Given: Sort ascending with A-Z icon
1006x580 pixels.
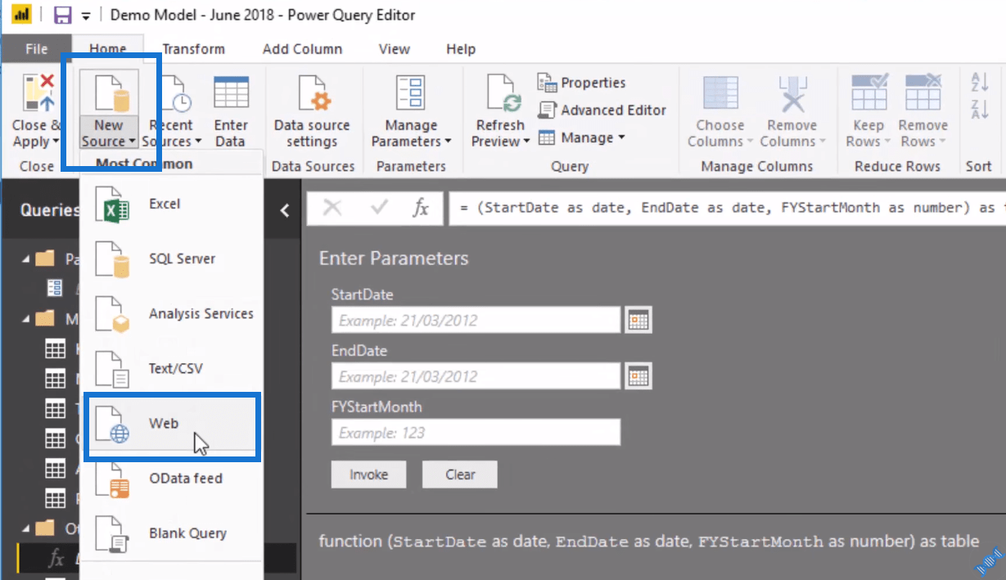Looking at the screenshot, I should point(979,83).
